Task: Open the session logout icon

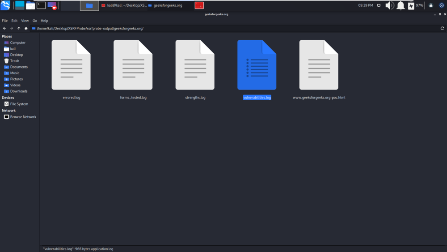Action: click(x=441, y=5)
